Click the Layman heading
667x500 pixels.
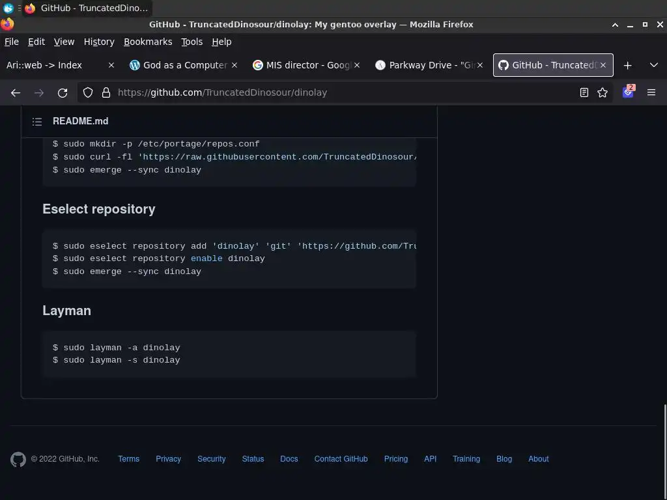67,311
